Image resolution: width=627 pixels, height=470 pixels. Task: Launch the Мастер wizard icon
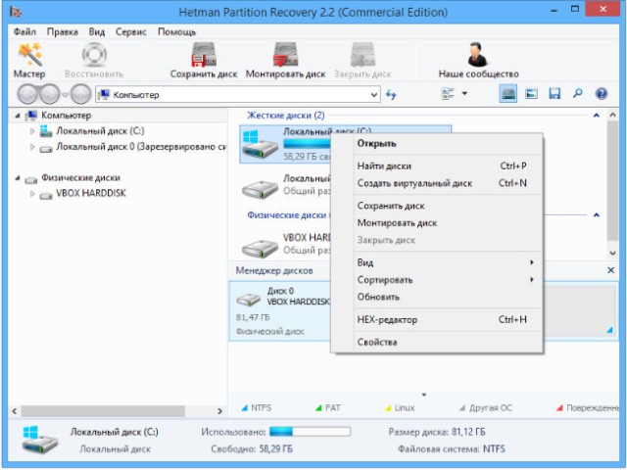coord(30,55)
